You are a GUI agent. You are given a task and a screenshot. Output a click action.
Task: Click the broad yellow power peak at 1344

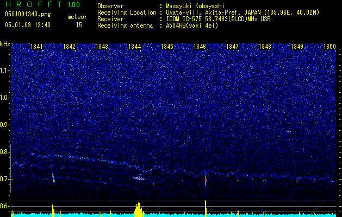(138, 210)
